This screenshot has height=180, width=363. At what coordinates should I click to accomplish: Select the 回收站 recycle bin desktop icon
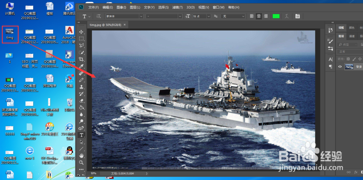(x=69, y=105)
